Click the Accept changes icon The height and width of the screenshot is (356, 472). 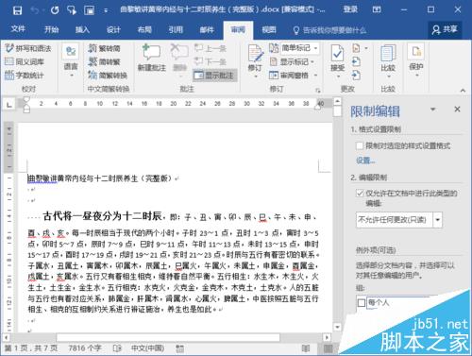pyautogui.click(x=337, y=59)
